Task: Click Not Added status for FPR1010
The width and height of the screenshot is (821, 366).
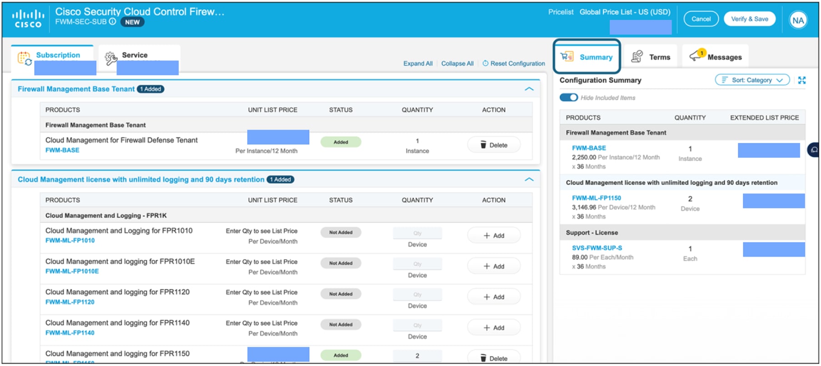Action: pyautogui.click(x=341, y=233)
